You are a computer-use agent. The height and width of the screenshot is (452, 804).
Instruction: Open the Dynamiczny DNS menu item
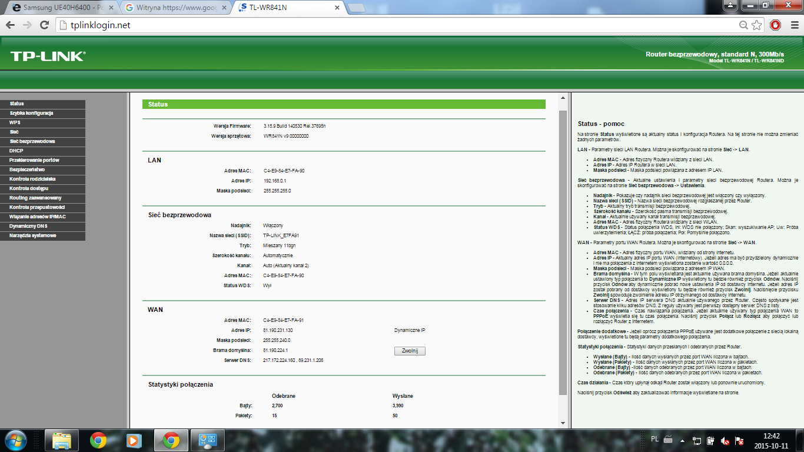click(x=42, y=226)
